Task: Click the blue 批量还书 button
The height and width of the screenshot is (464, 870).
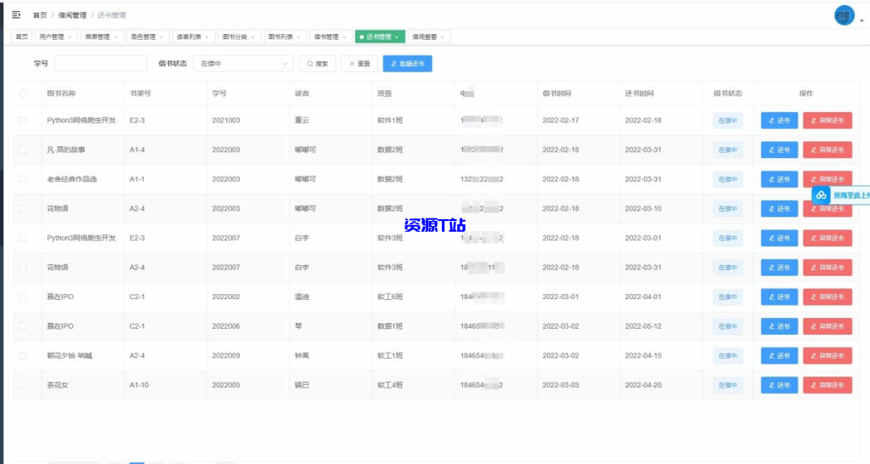Action: (x=407, y=63)
